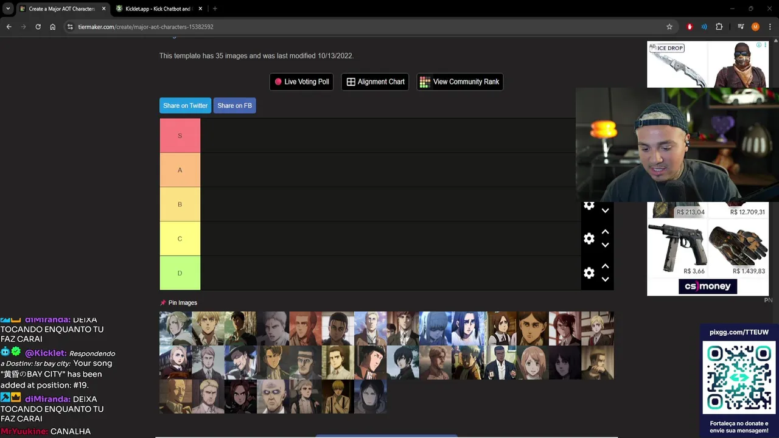Move tier D row up with arrow

(606, 266)
